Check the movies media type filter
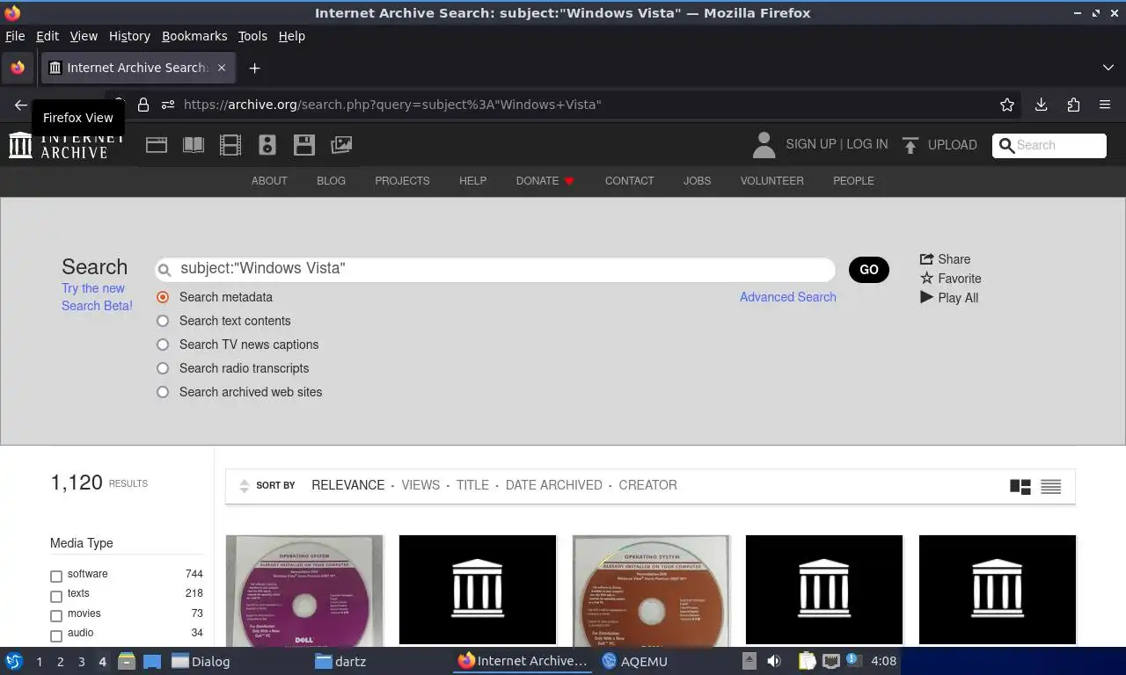This screenshot has width=1126, height=675. [56, 616]
